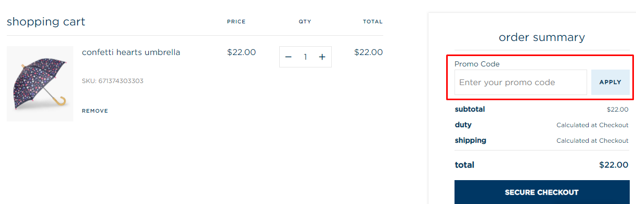
Task: Click the TOTAL column header
Action: pos(373,22)
